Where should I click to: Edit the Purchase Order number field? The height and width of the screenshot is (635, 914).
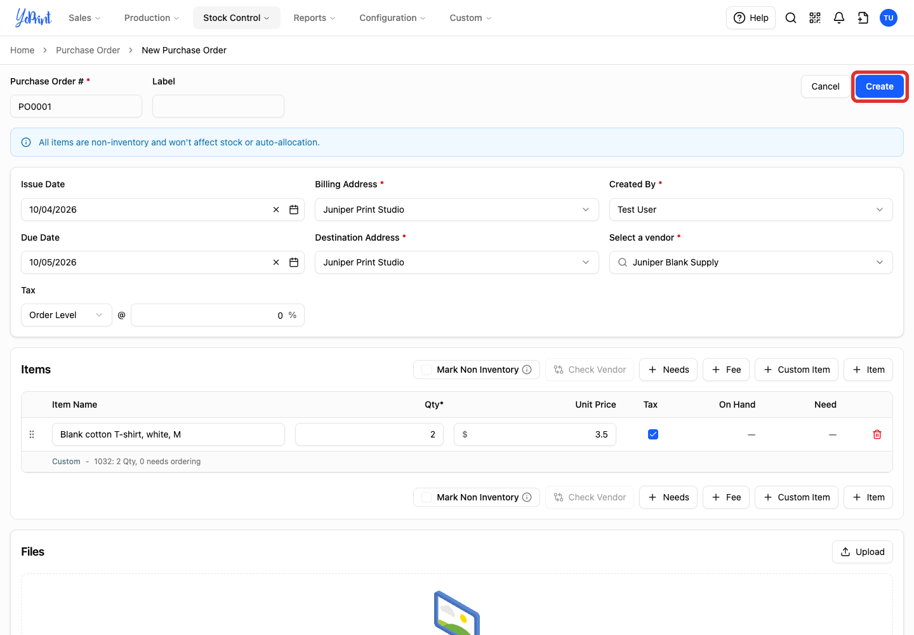(76, 106)
